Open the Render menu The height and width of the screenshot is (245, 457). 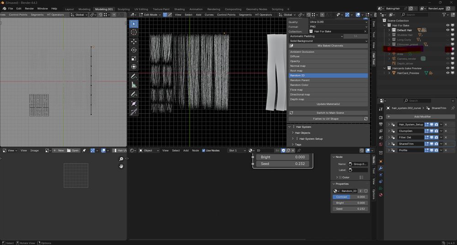29,9
